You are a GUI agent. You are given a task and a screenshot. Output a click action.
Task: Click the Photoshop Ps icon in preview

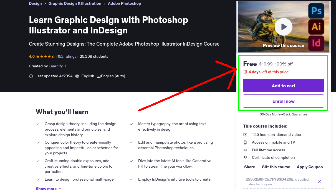pos(316,11)
